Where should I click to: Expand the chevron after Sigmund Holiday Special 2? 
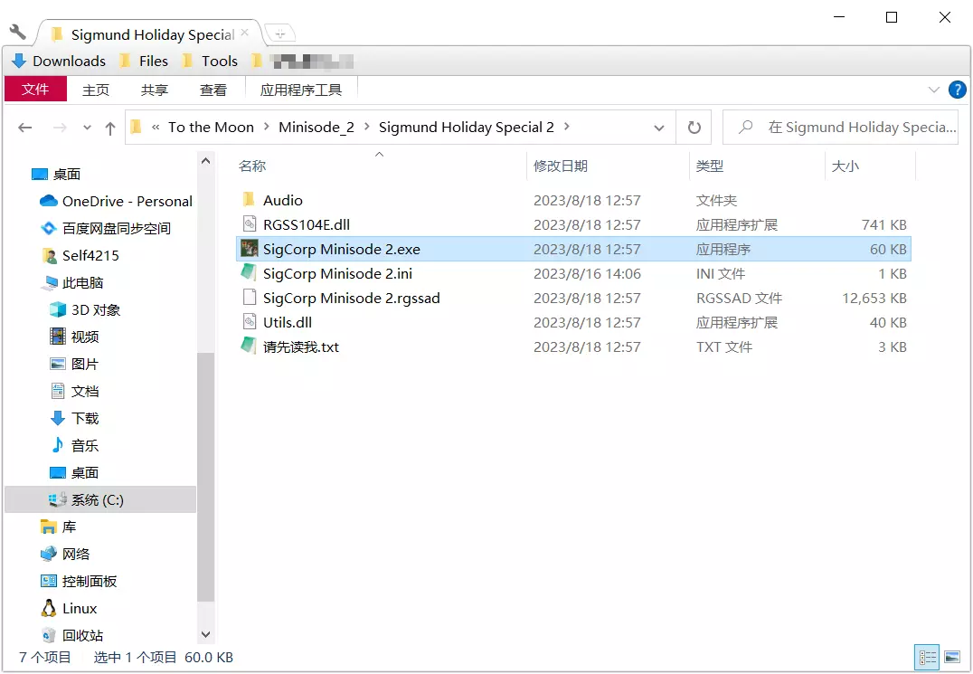(567, 127)
